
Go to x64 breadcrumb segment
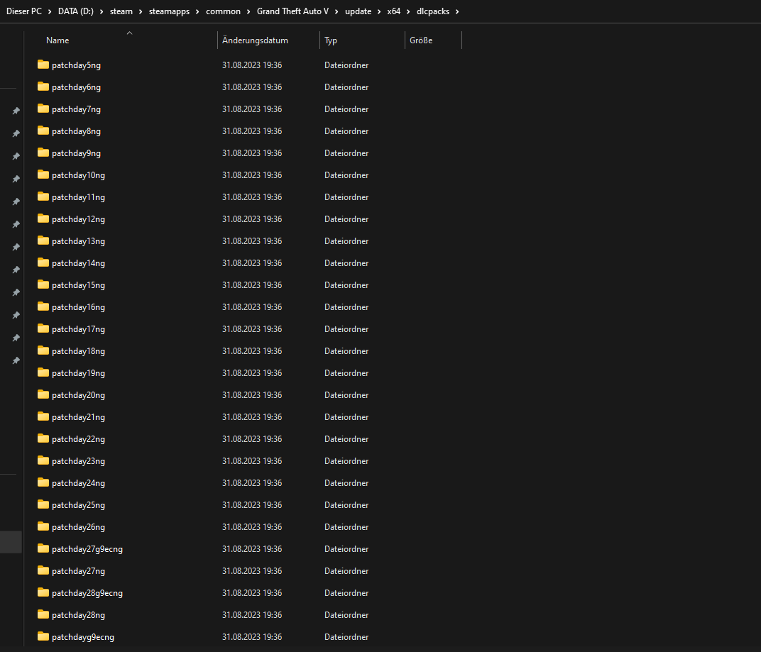(x=393, y=11)
